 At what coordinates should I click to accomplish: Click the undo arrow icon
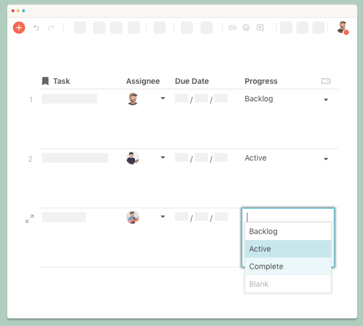(x=36, y=28)
